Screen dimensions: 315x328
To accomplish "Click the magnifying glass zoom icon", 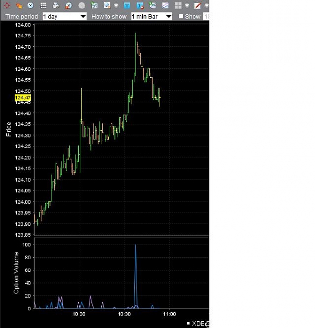I will [x=107, y=5].
